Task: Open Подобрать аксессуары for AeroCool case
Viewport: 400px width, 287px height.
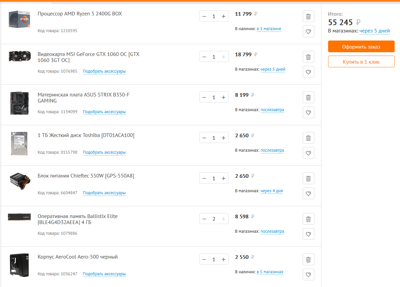Action: pos(104,274)
